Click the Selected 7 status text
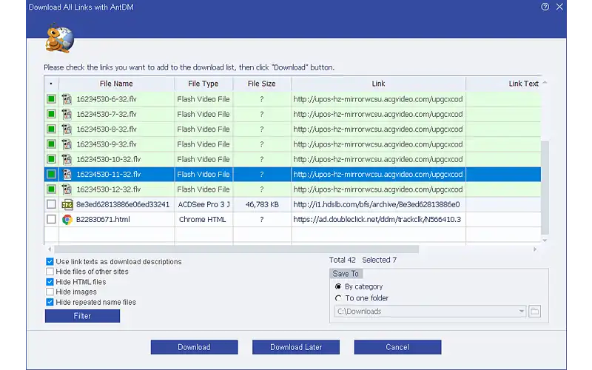592x370 pixels. [x=379, y=260]
